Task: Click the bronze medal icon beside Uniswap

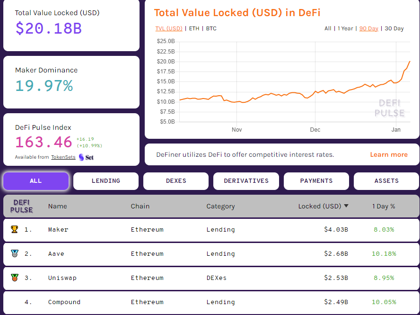Action: point(14,278)
